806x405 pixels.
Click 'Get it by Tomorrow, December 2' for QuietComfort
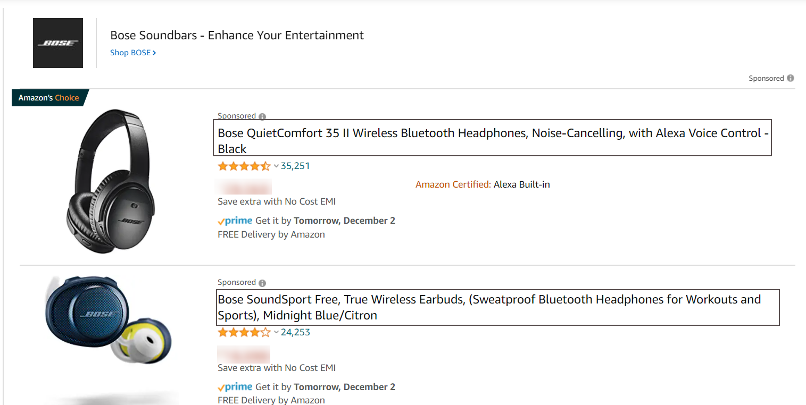(326, 221)
